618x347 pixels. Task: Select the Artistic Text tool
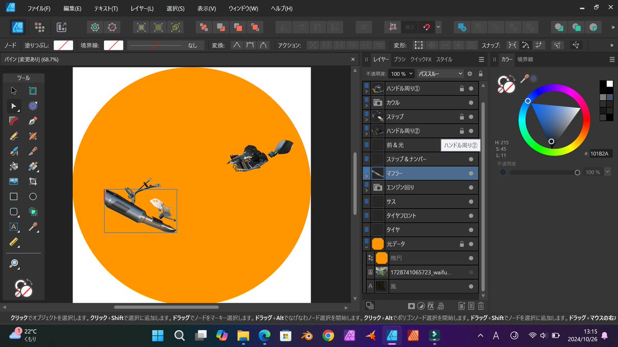tap(14, 227)
